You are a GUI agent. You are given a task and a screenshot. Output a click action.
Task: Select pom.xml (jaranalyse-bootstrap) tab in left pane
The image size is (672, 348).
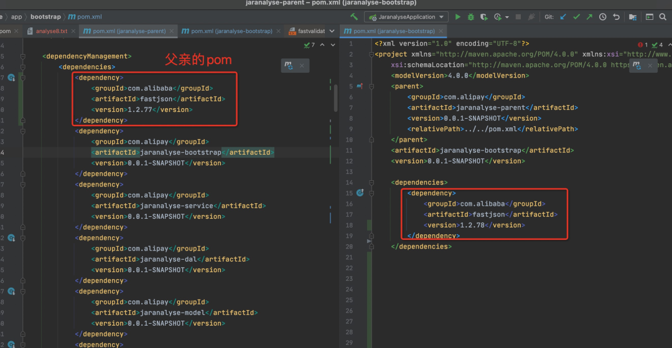[231, 31]
